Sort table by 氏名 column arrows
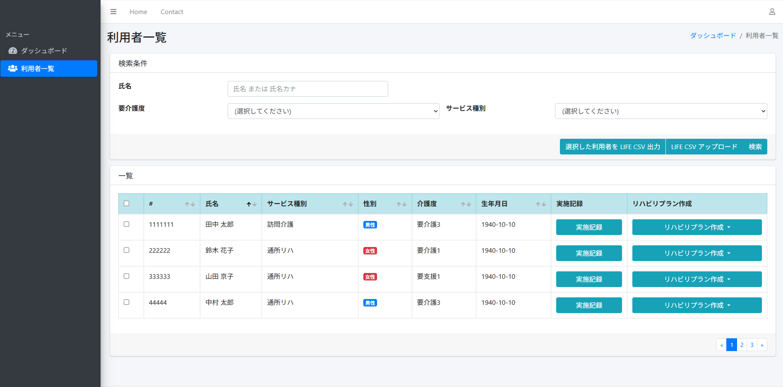 click(x=252, y=204)
